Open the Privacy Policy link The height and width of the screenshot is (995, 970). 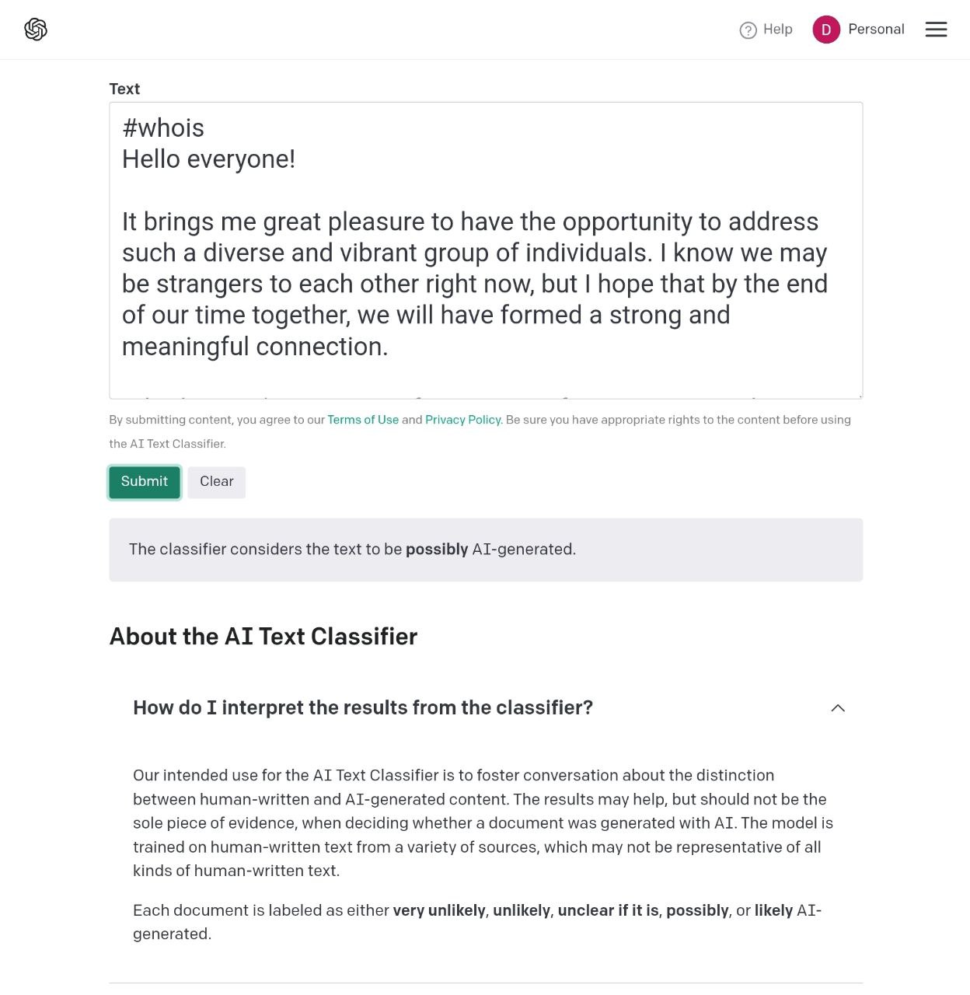[x=463, y=420]
